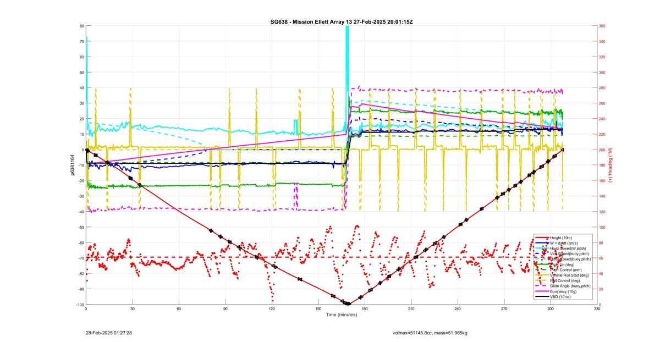660x342 pixels.
Task: Select the Buoyancy (10g) legend entry
Action: click(563, 291)
